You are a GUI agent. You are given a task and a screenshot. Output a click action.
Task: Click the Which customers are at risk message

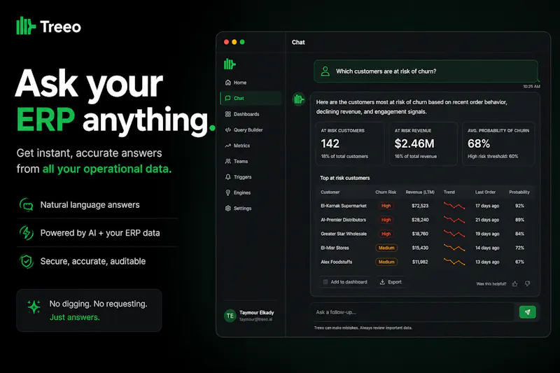426,71
